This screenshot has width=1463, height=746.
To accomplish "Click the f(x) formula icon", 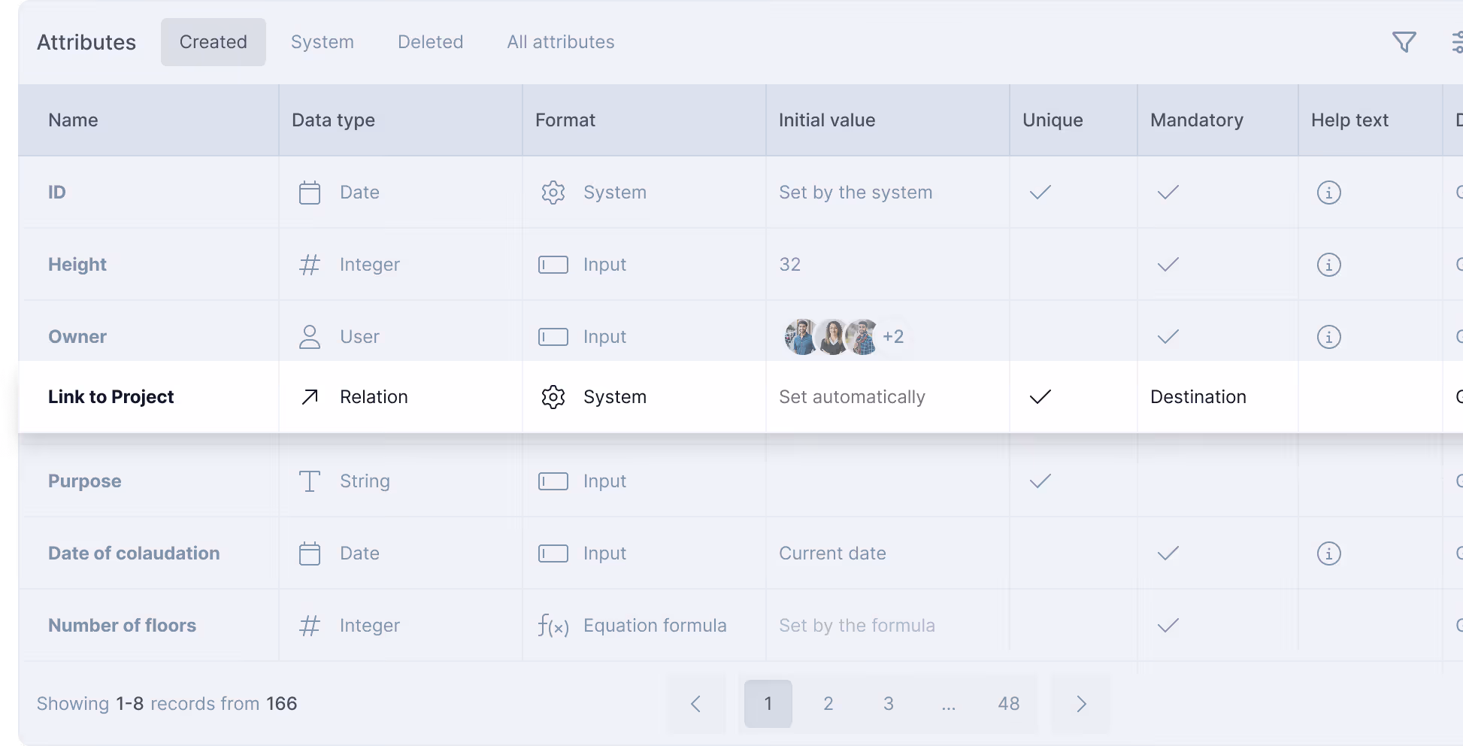I will pos(553,626).
